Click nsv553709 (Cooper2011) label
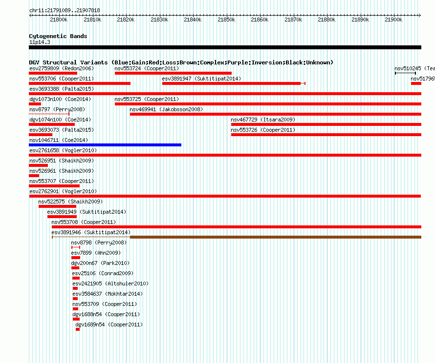The width and height of the screenshot is (435, 363). pyautogui.click(x=105, y=304)
